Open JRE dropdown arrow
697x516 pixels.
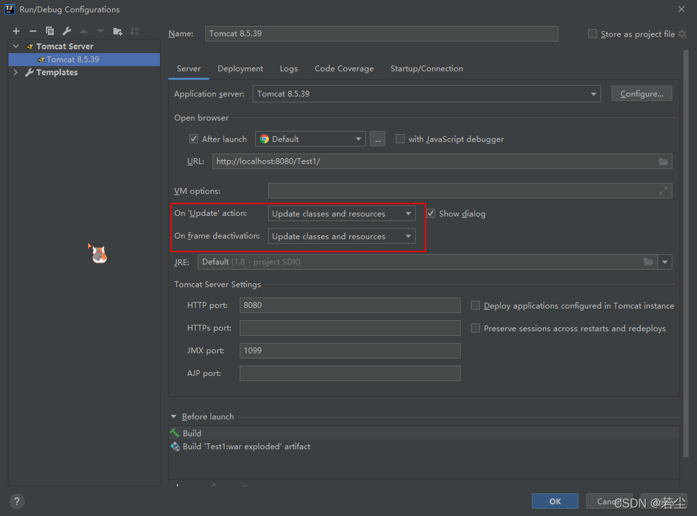[665, 262]
